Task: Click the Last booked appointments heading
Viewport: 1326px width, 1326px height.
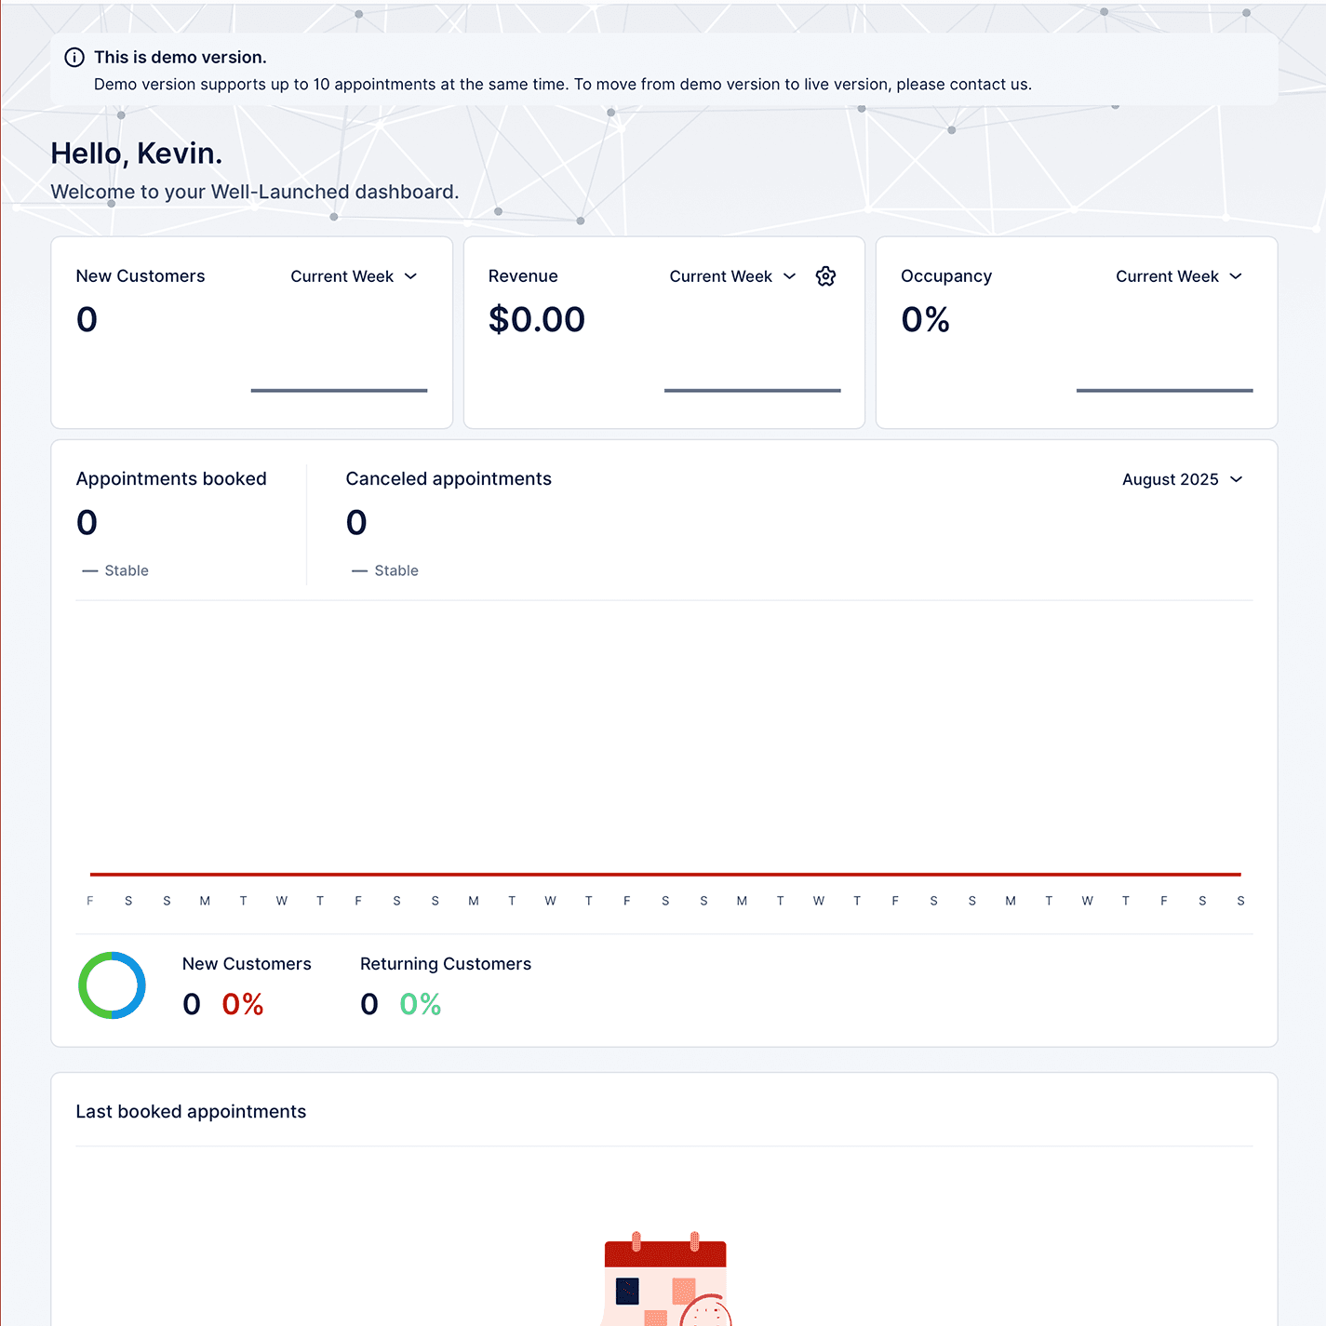Action: tap(191, 1112)
